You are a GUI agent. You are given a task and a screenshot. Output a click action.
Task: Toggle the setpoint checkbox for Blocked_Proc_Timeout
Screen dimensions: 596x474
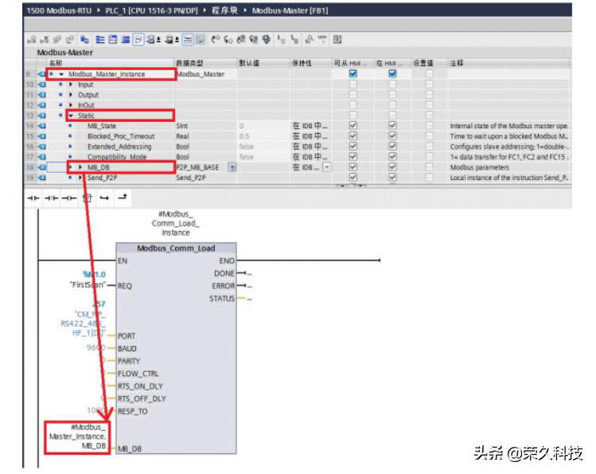430,136
